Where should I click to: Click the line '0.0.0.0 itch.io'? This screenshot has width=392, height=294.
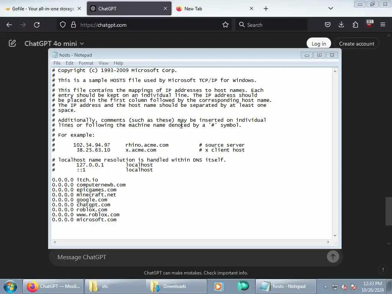click(75, 180)
